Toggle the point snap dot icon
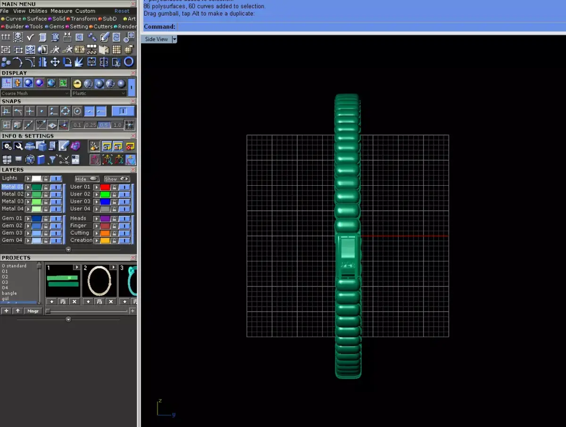The width and height of the screenshot is (566, 427). pyautogui.click(x=42, y=111)
